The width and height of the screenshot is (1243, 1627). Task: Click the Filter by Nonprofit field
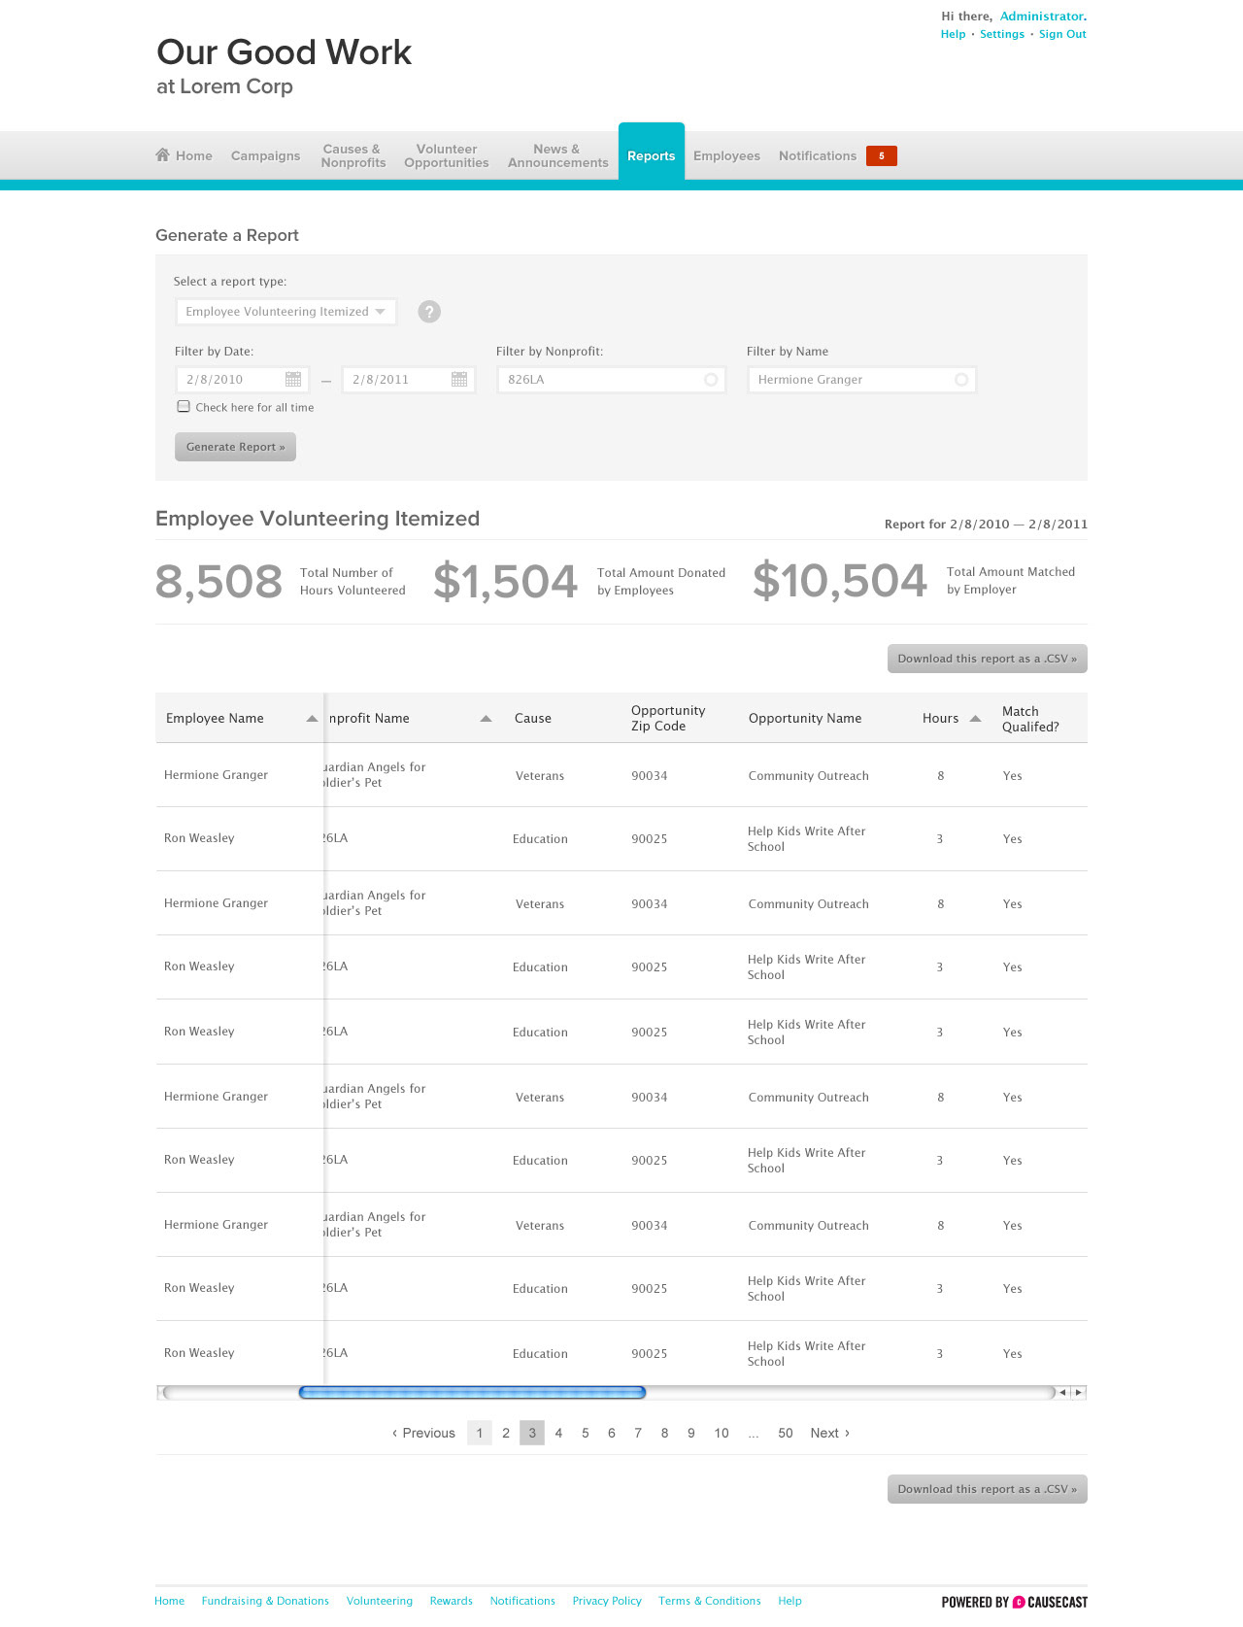[x=611, y=380]
